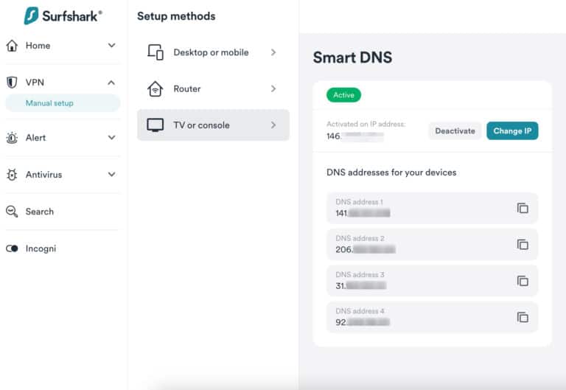Open Manual setup under VPN
This screenshot has height=390, width=566.
click(50, 103)
